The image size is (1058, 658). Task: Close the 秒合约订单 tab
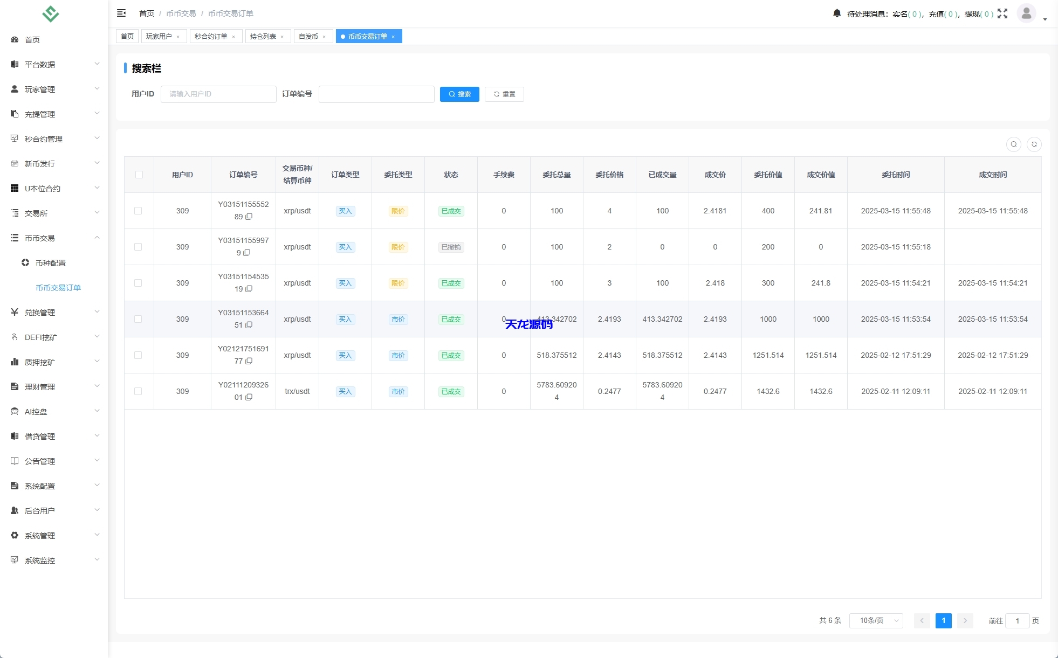[233, 37]
